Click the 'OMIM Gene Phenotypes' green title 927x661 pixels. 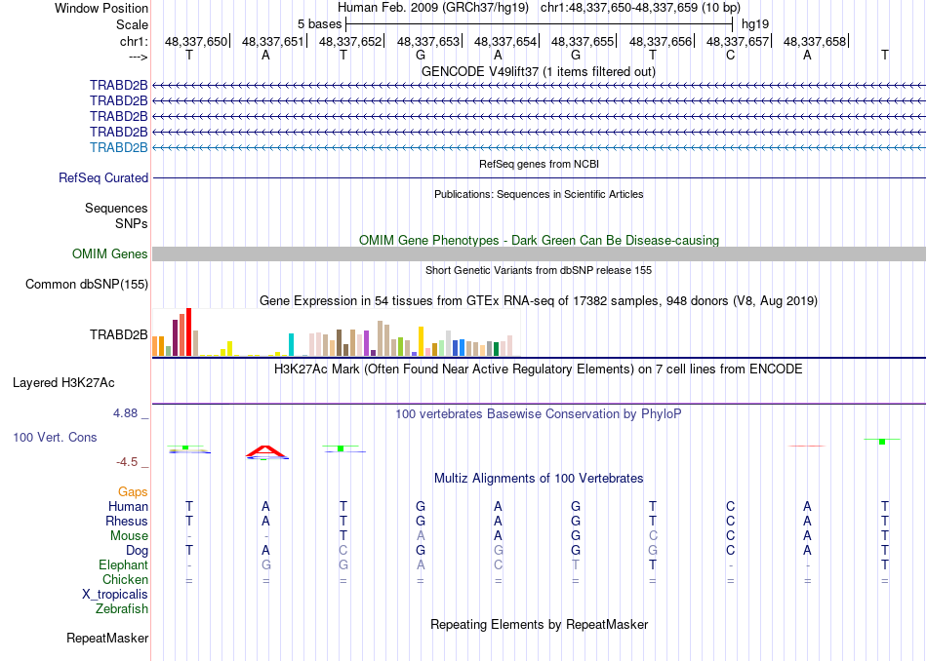coord(539,241)
